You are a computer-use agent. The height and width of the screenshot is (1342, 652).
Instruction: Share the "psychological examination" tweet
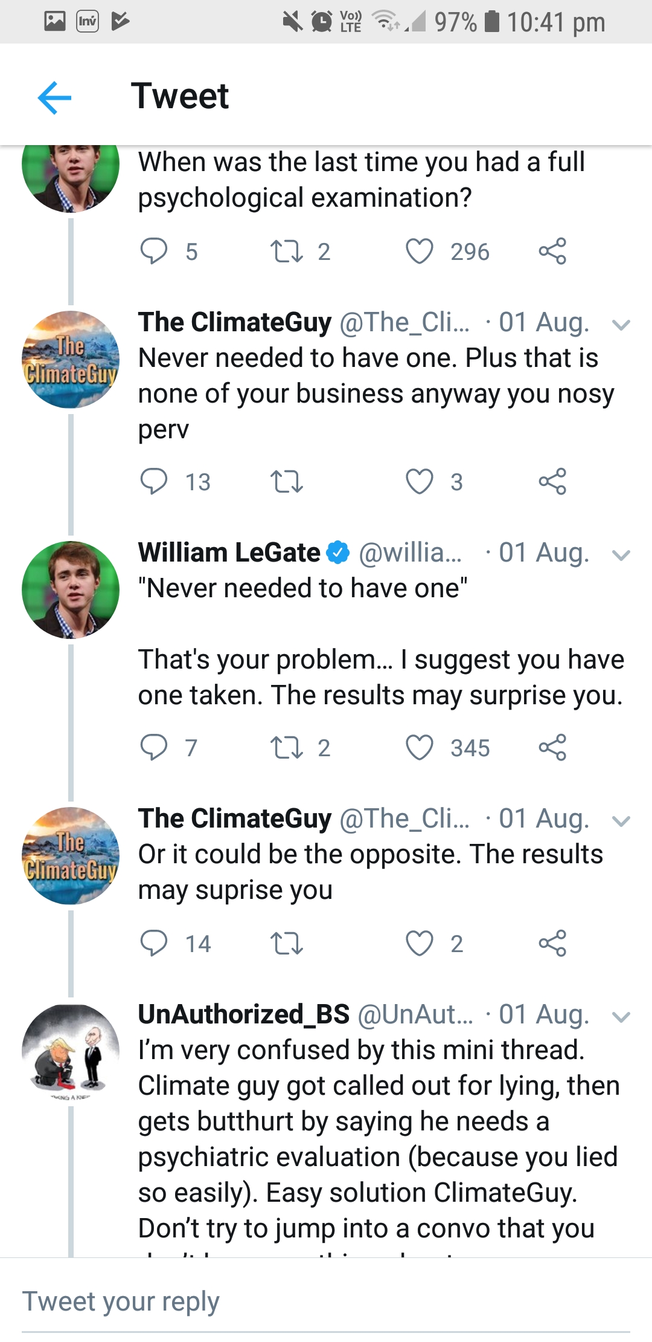click(x=552, y=251)
